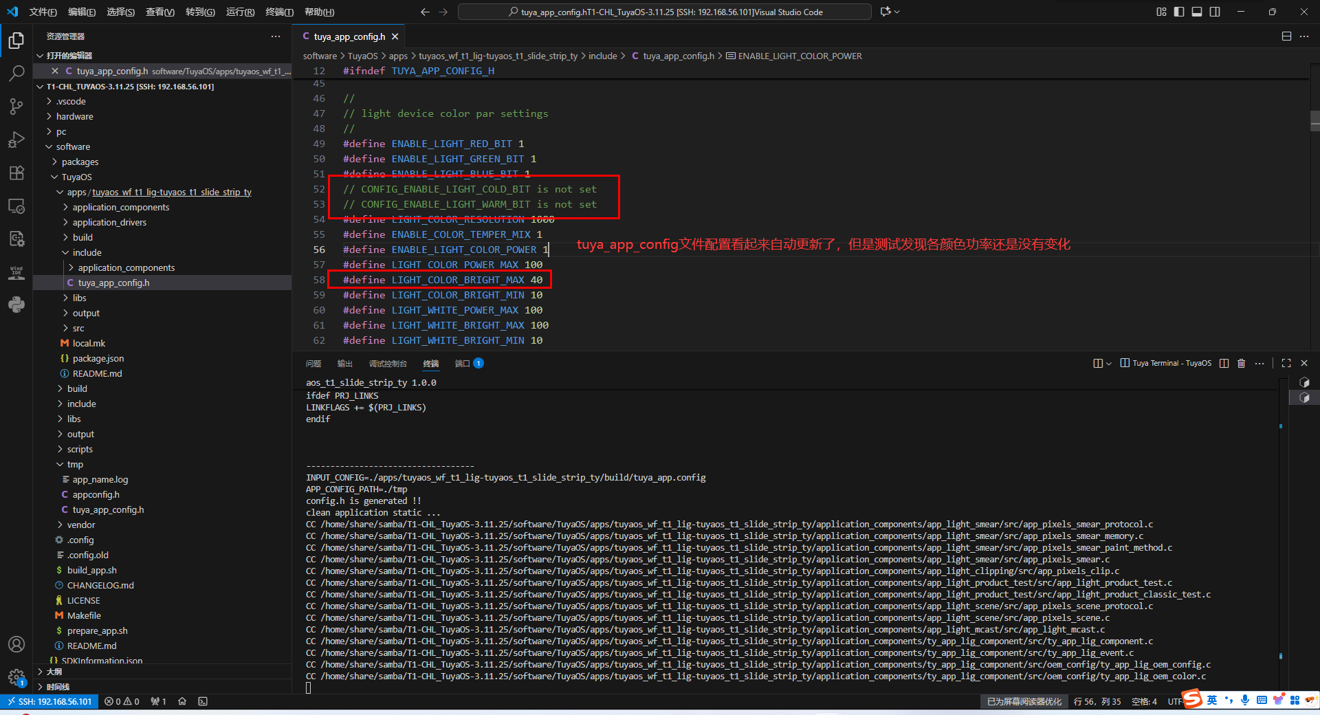Click SSH: 192.168.56.101 remote status button

pyautogui.click(x=49, y=701)
